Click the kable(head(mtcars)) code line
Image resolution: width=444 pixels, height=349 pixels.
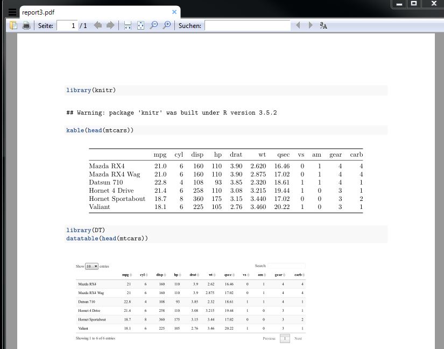(100, 130)
